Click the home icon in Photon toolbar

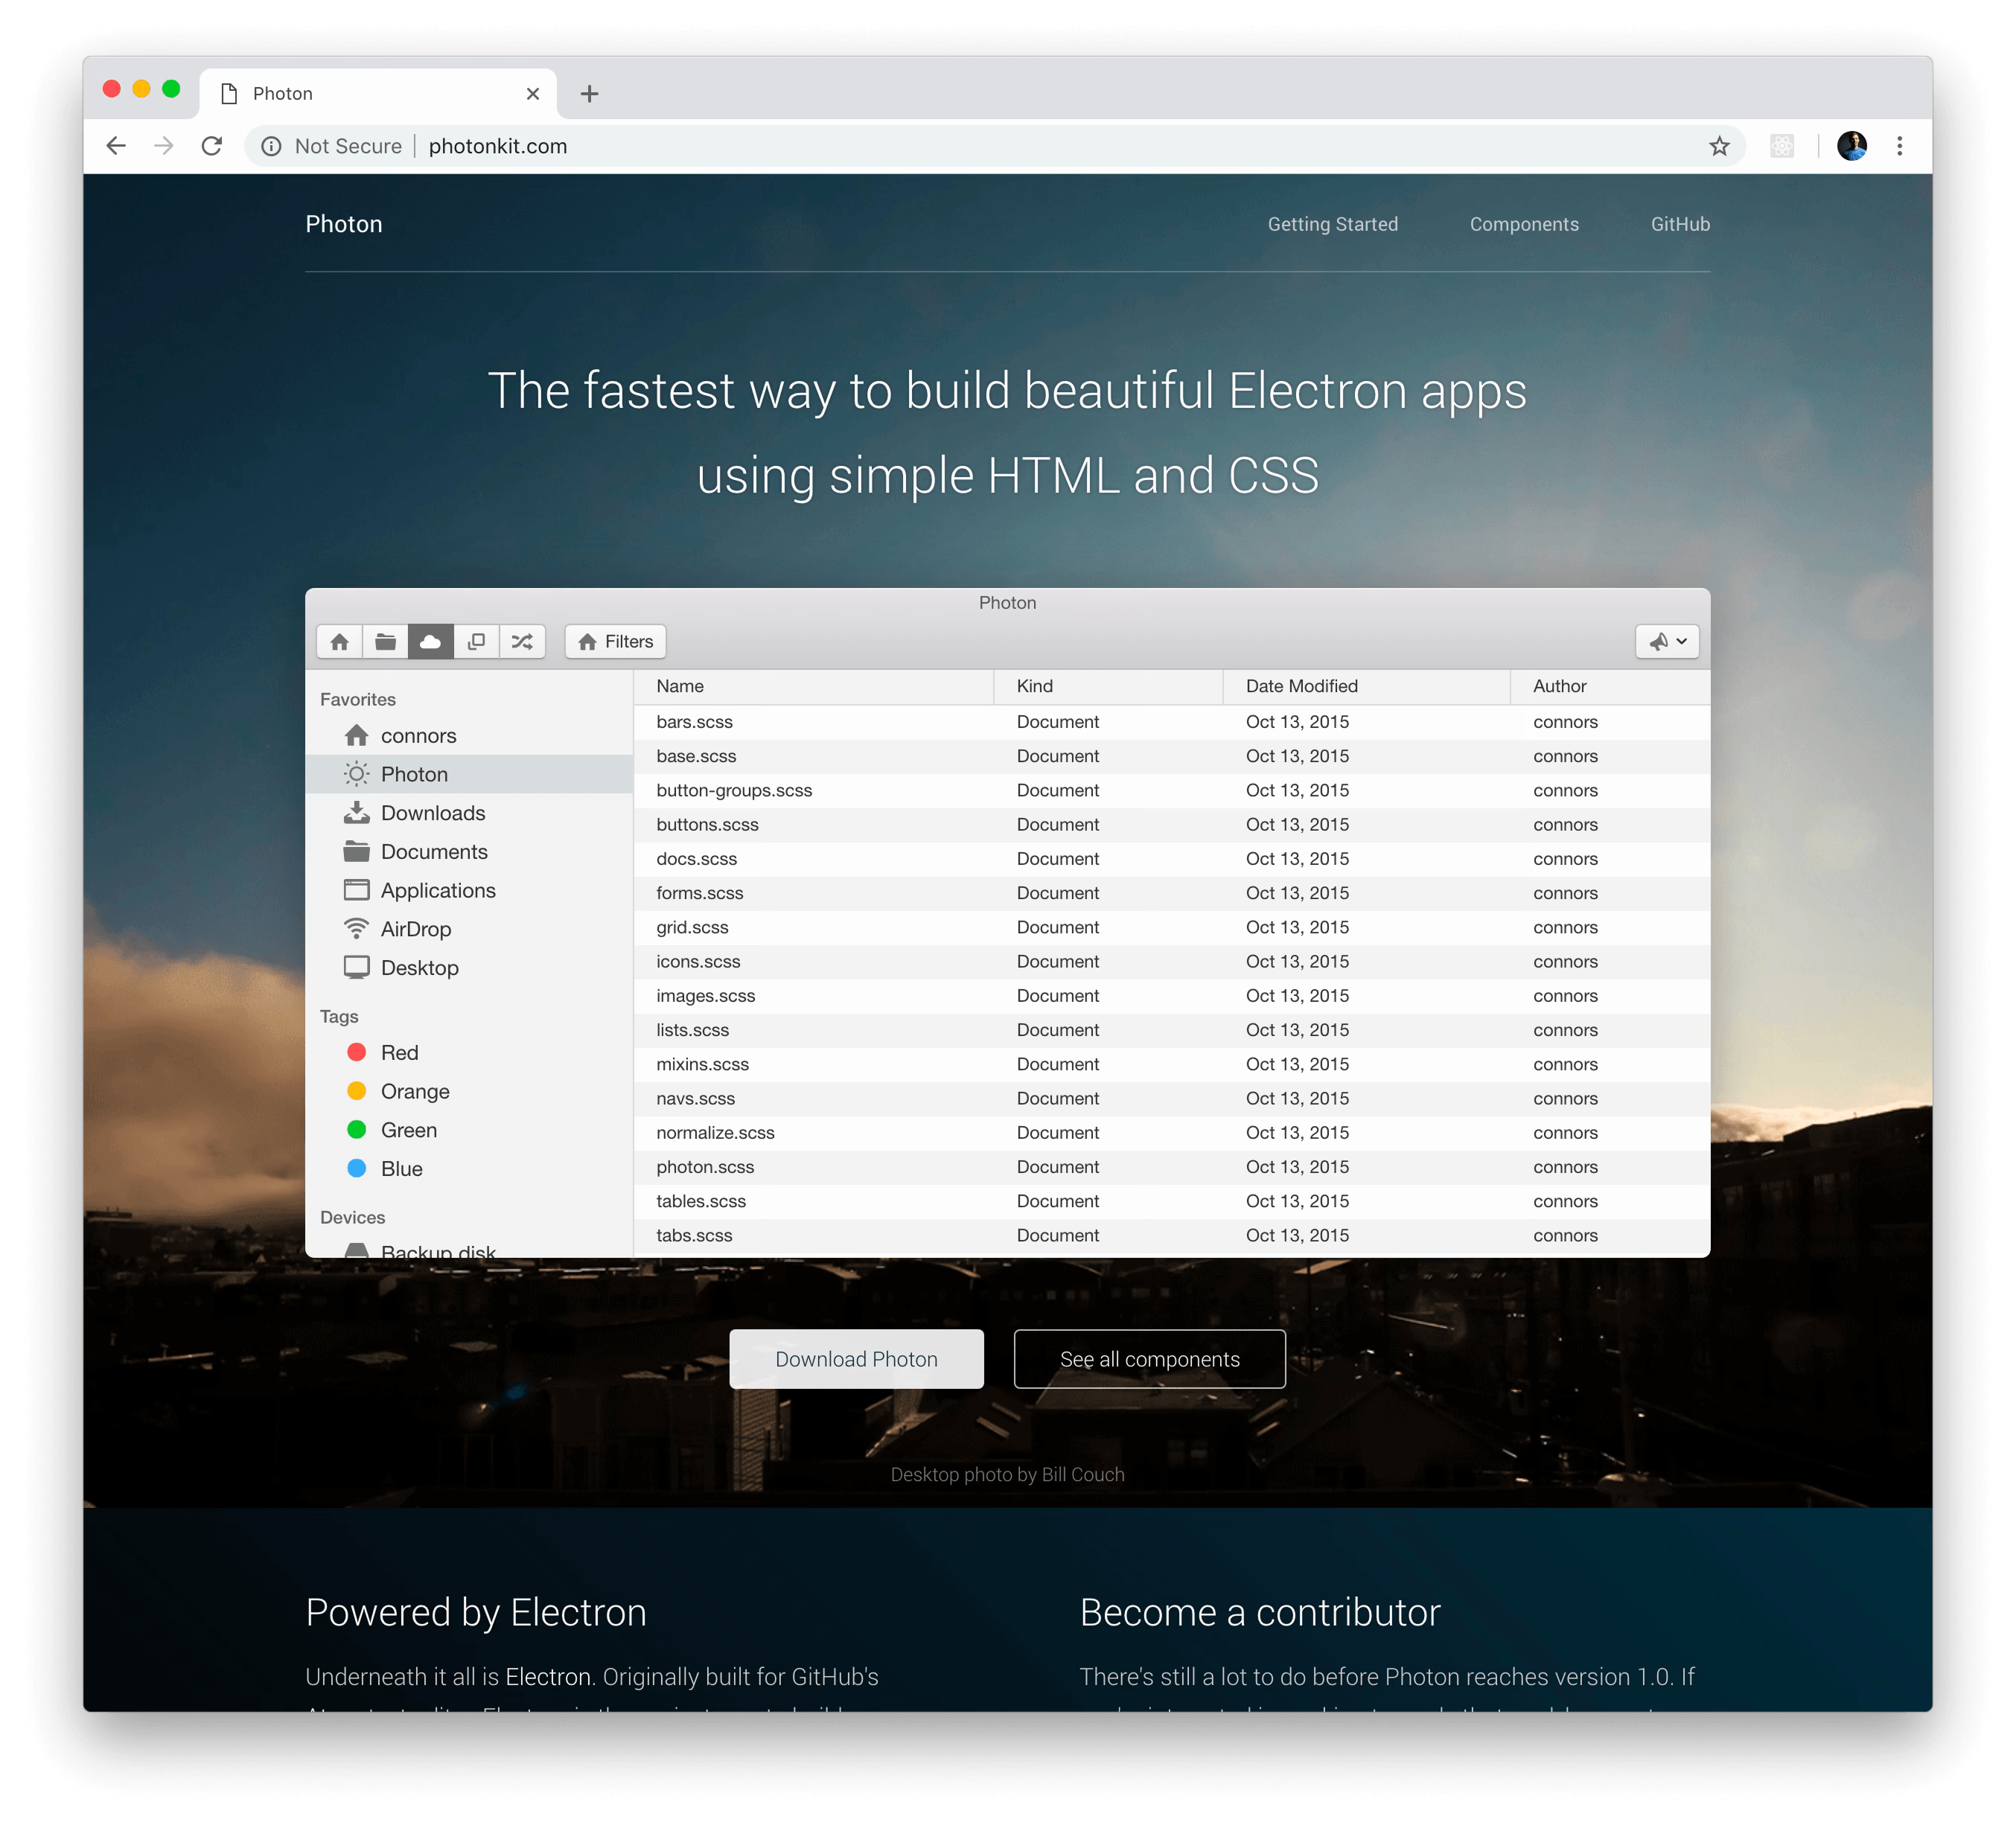pyautogui.click(x=339, y=641)
